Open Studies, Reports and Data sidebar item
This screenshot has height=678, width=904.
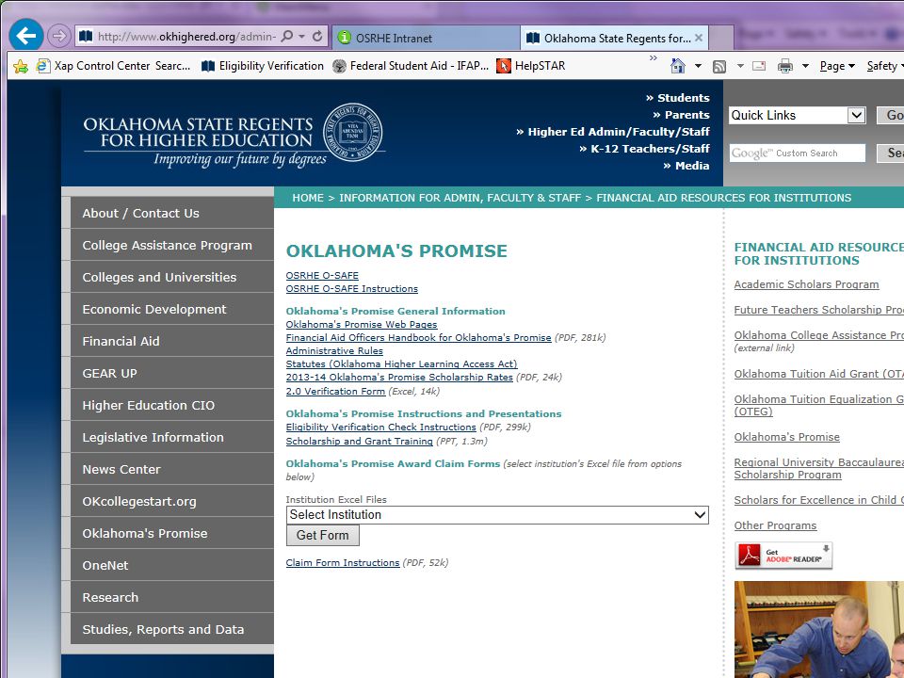(171, 629)
